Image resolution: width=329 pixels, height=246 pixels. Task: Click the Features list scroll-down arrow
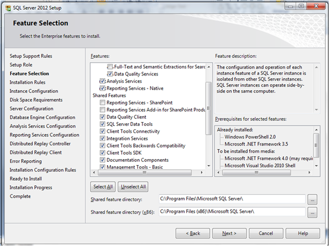[209, 166]
